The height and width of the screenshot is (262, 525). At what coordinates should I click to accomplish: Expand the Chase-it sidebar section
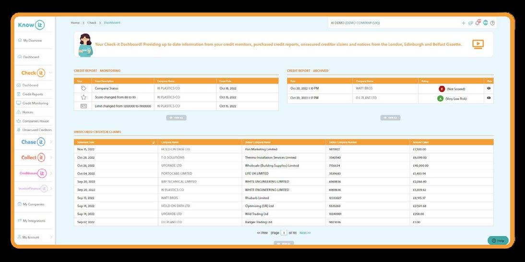click(x=51, y=142)
